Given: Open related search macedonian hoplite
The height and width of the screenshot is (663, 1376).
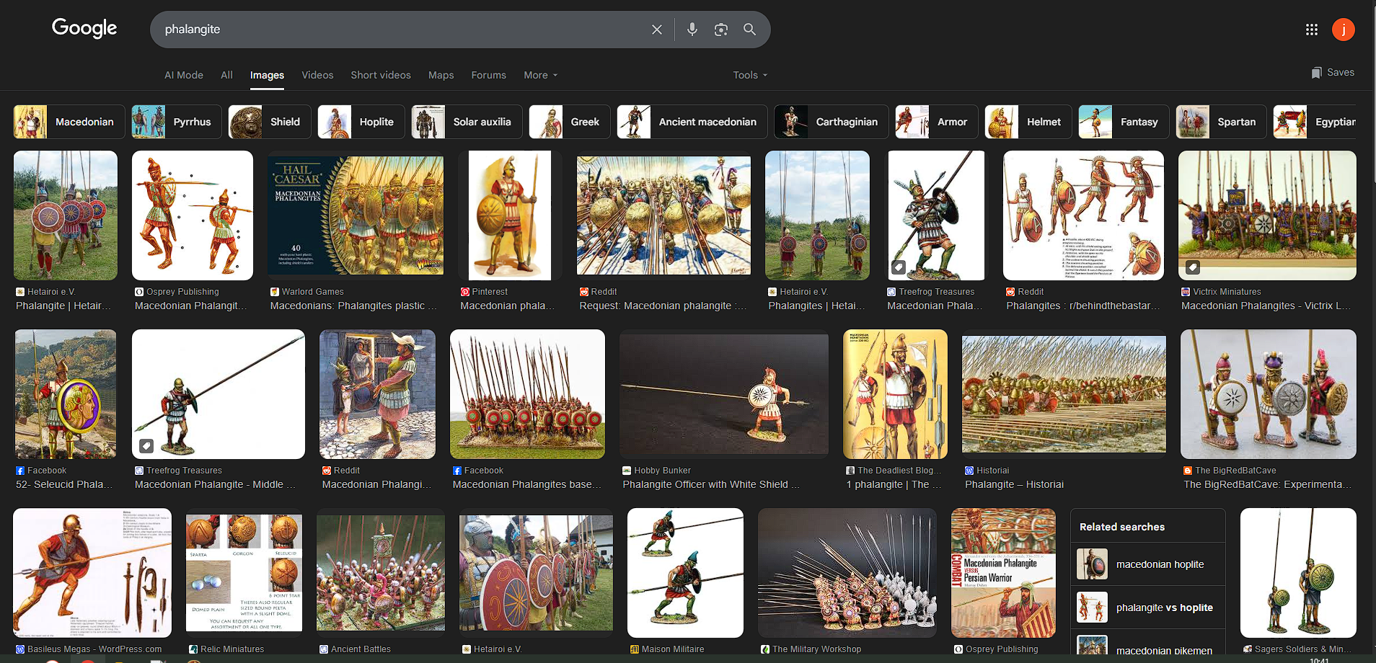Looking at the screenshot, I should (1148, 564).
